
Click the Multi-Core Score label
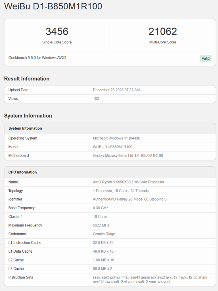(163, 42)
